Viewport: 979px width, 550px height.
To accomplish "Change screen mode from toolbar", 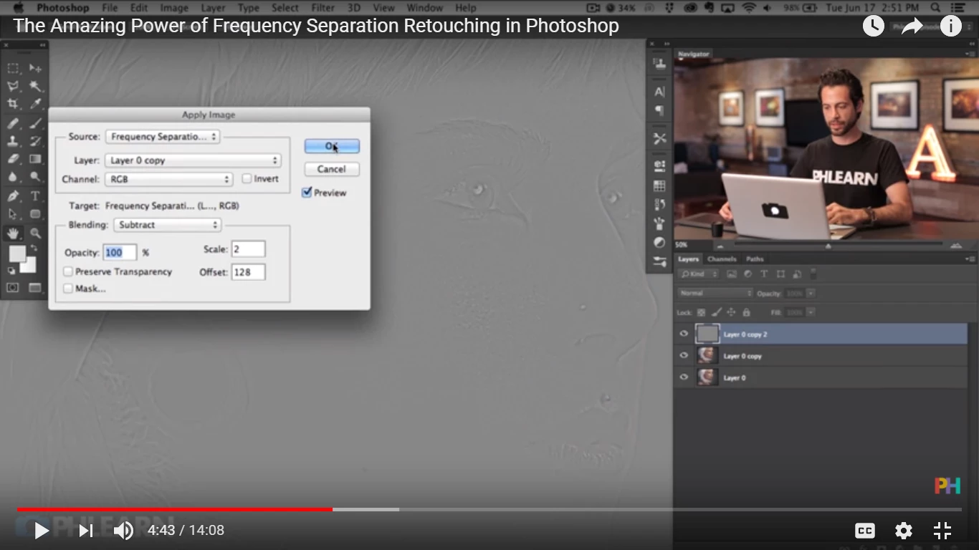I will 35,288.
